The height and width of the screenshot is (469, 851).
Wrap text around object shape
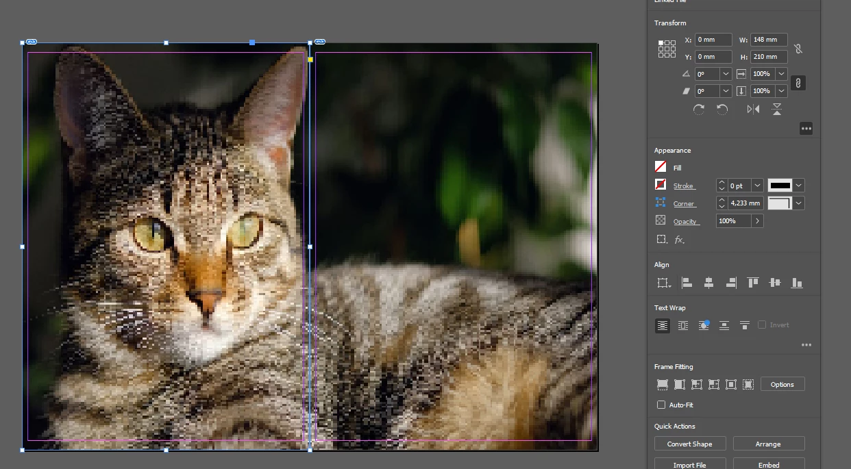tap(704, 326)
